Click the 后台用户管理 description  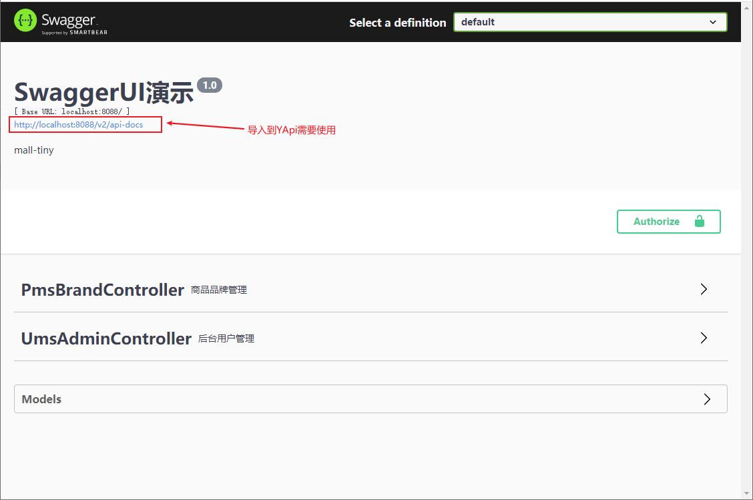226,338
